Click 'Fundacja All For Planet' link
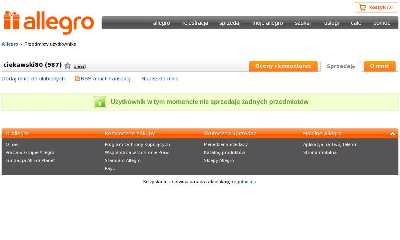 pos(30,160)
